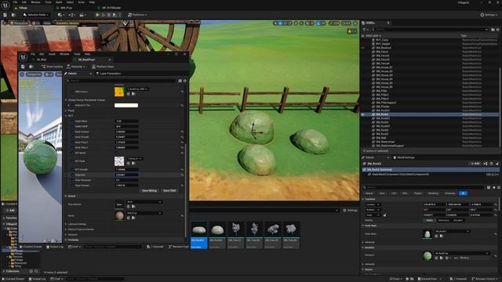Toggle the uniform scale lock icon
Image resolution: width=502 pixels, height=282 pixels.
(x=384, y=215)
